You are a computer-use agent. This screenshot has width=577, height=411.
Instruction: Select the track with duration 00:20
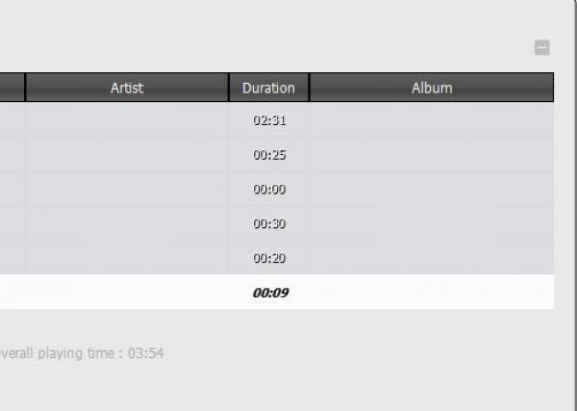pyautogui.click(x=269, y=258)
